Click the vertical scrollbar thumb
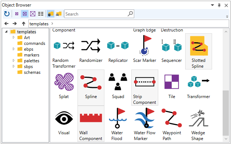 click(x=226, y=113)
